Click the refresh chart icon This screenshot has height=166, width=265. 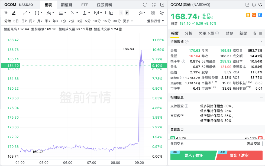(x=145, y=5)
